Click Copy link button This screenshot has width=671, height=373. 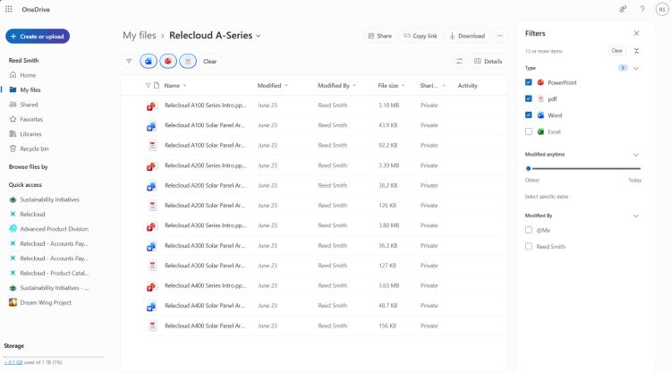(x=420, y=36)
